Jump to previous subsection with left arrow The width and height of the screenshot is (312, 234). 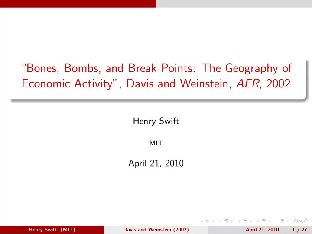pyautogui.click(x=239, y=221)
